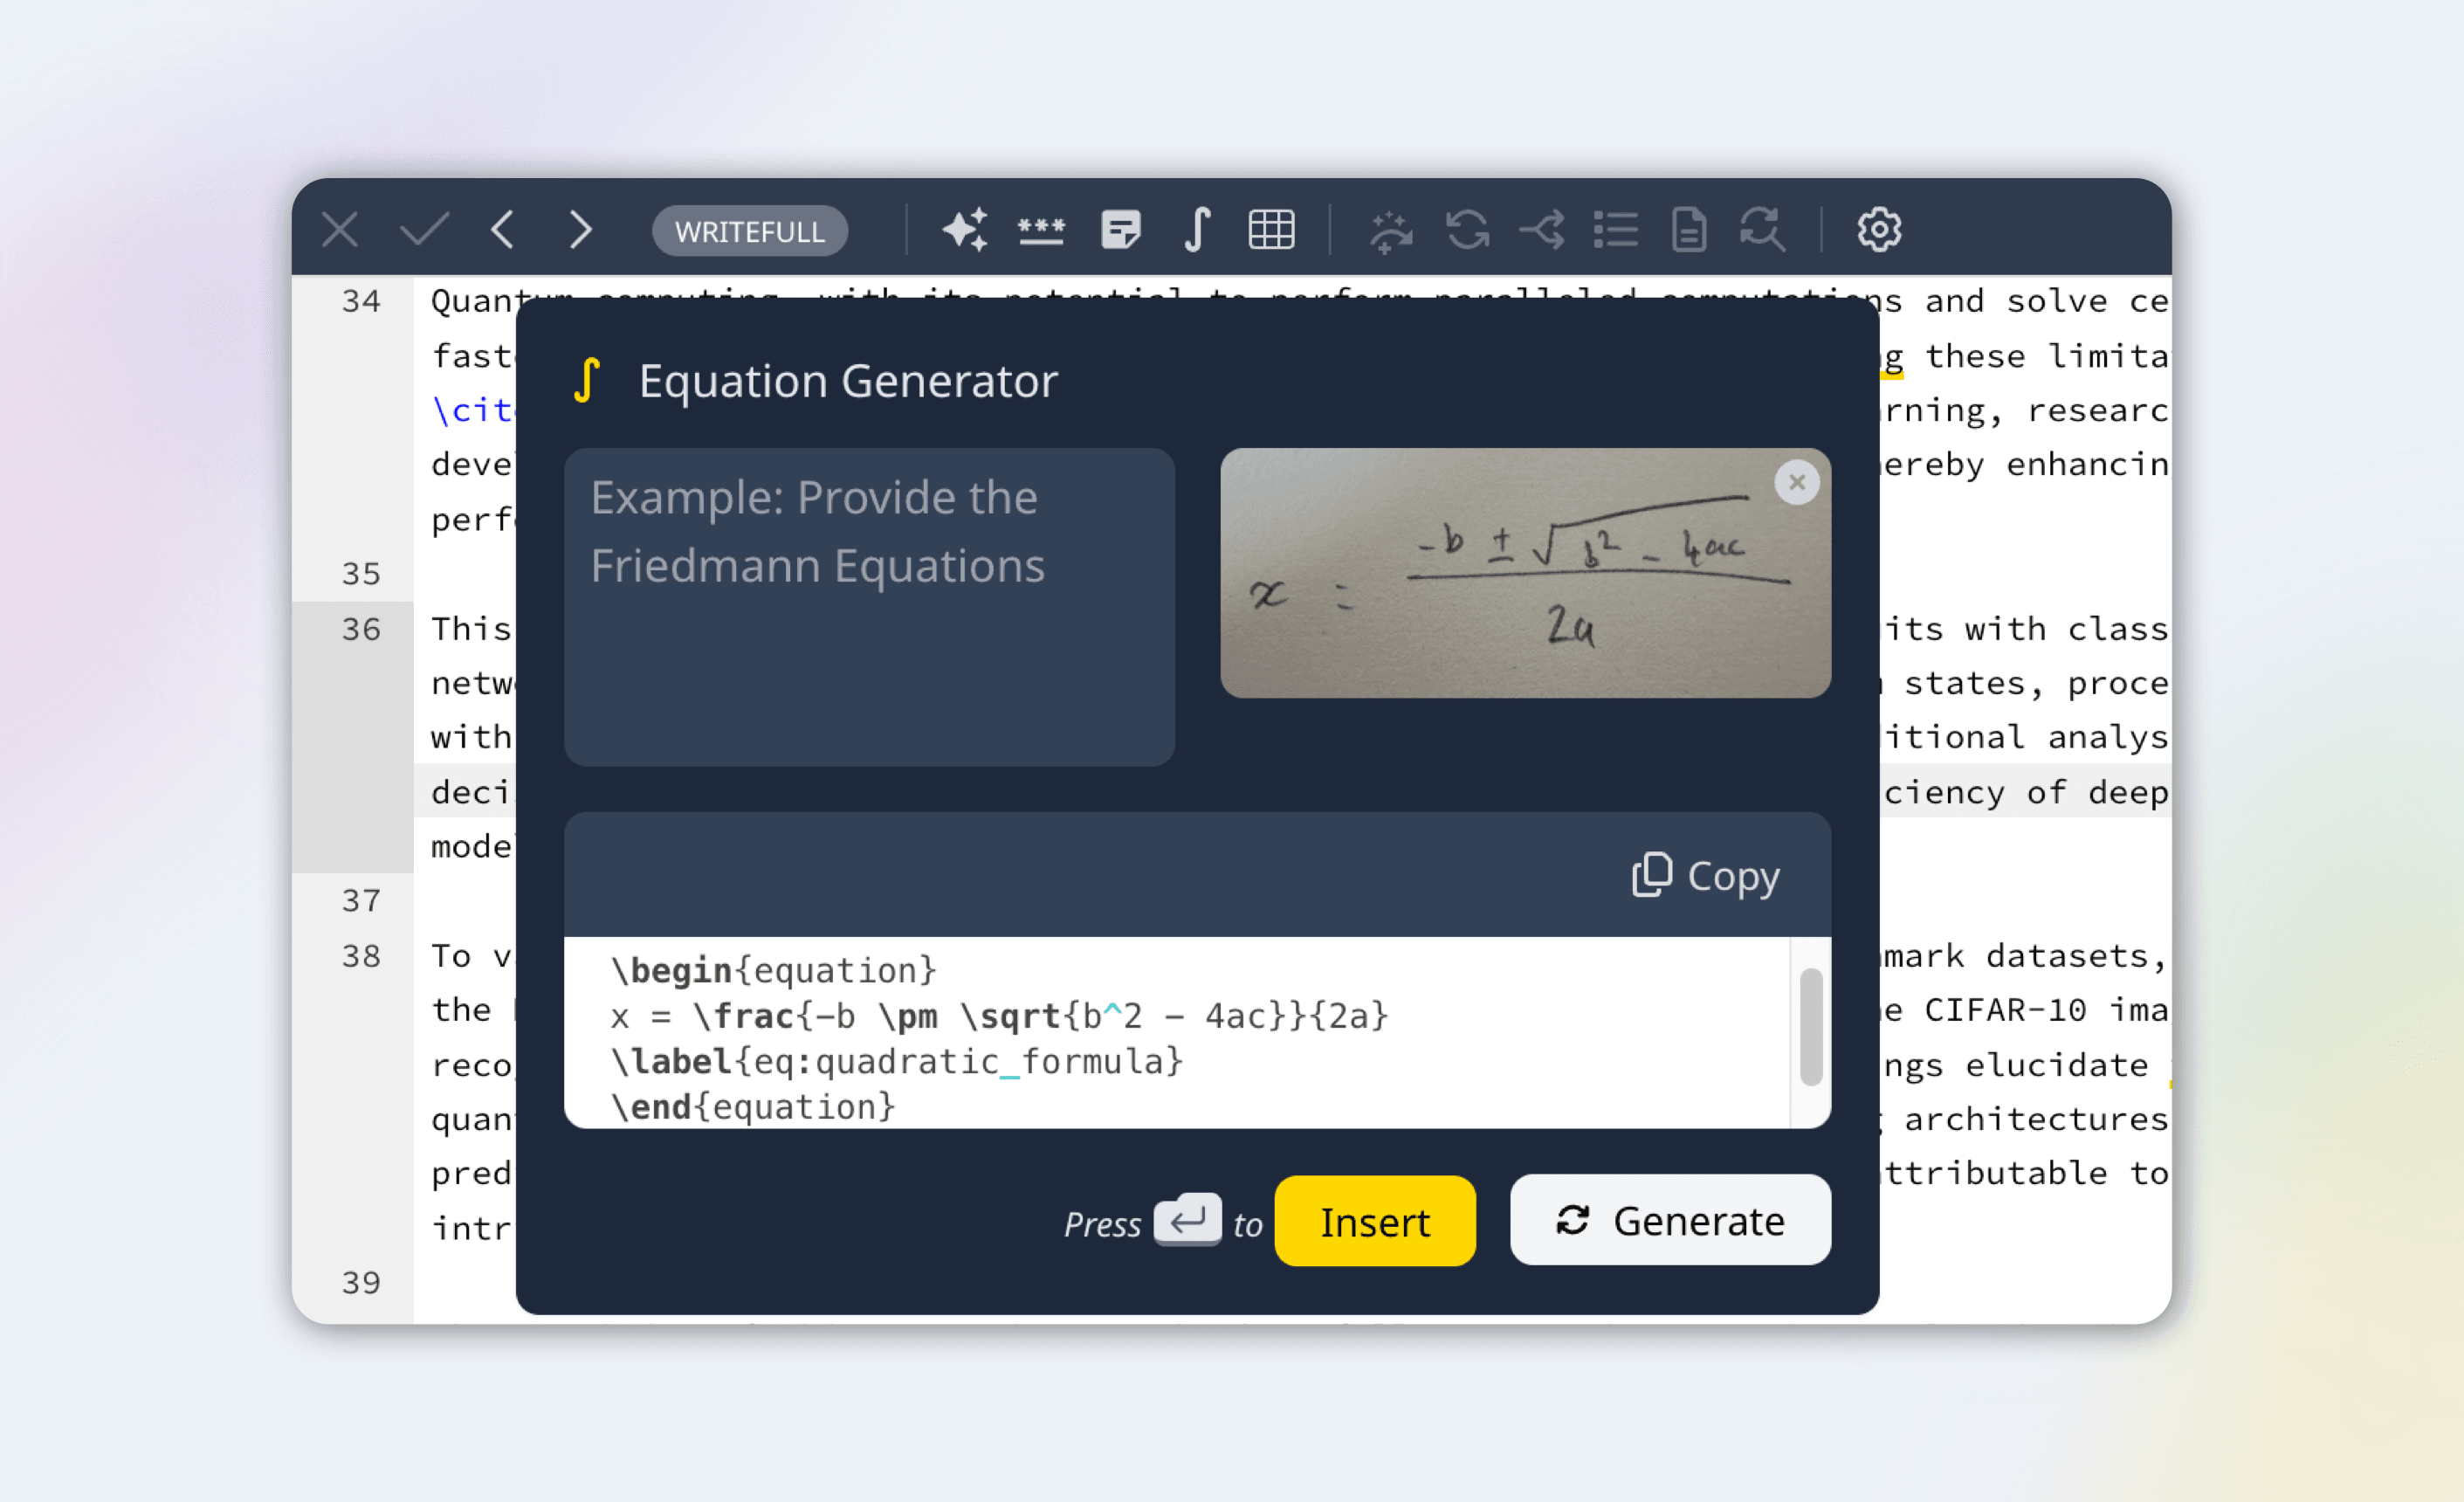Click the asterisks placeholder icon in toolbar

[x=1041, y=230]
